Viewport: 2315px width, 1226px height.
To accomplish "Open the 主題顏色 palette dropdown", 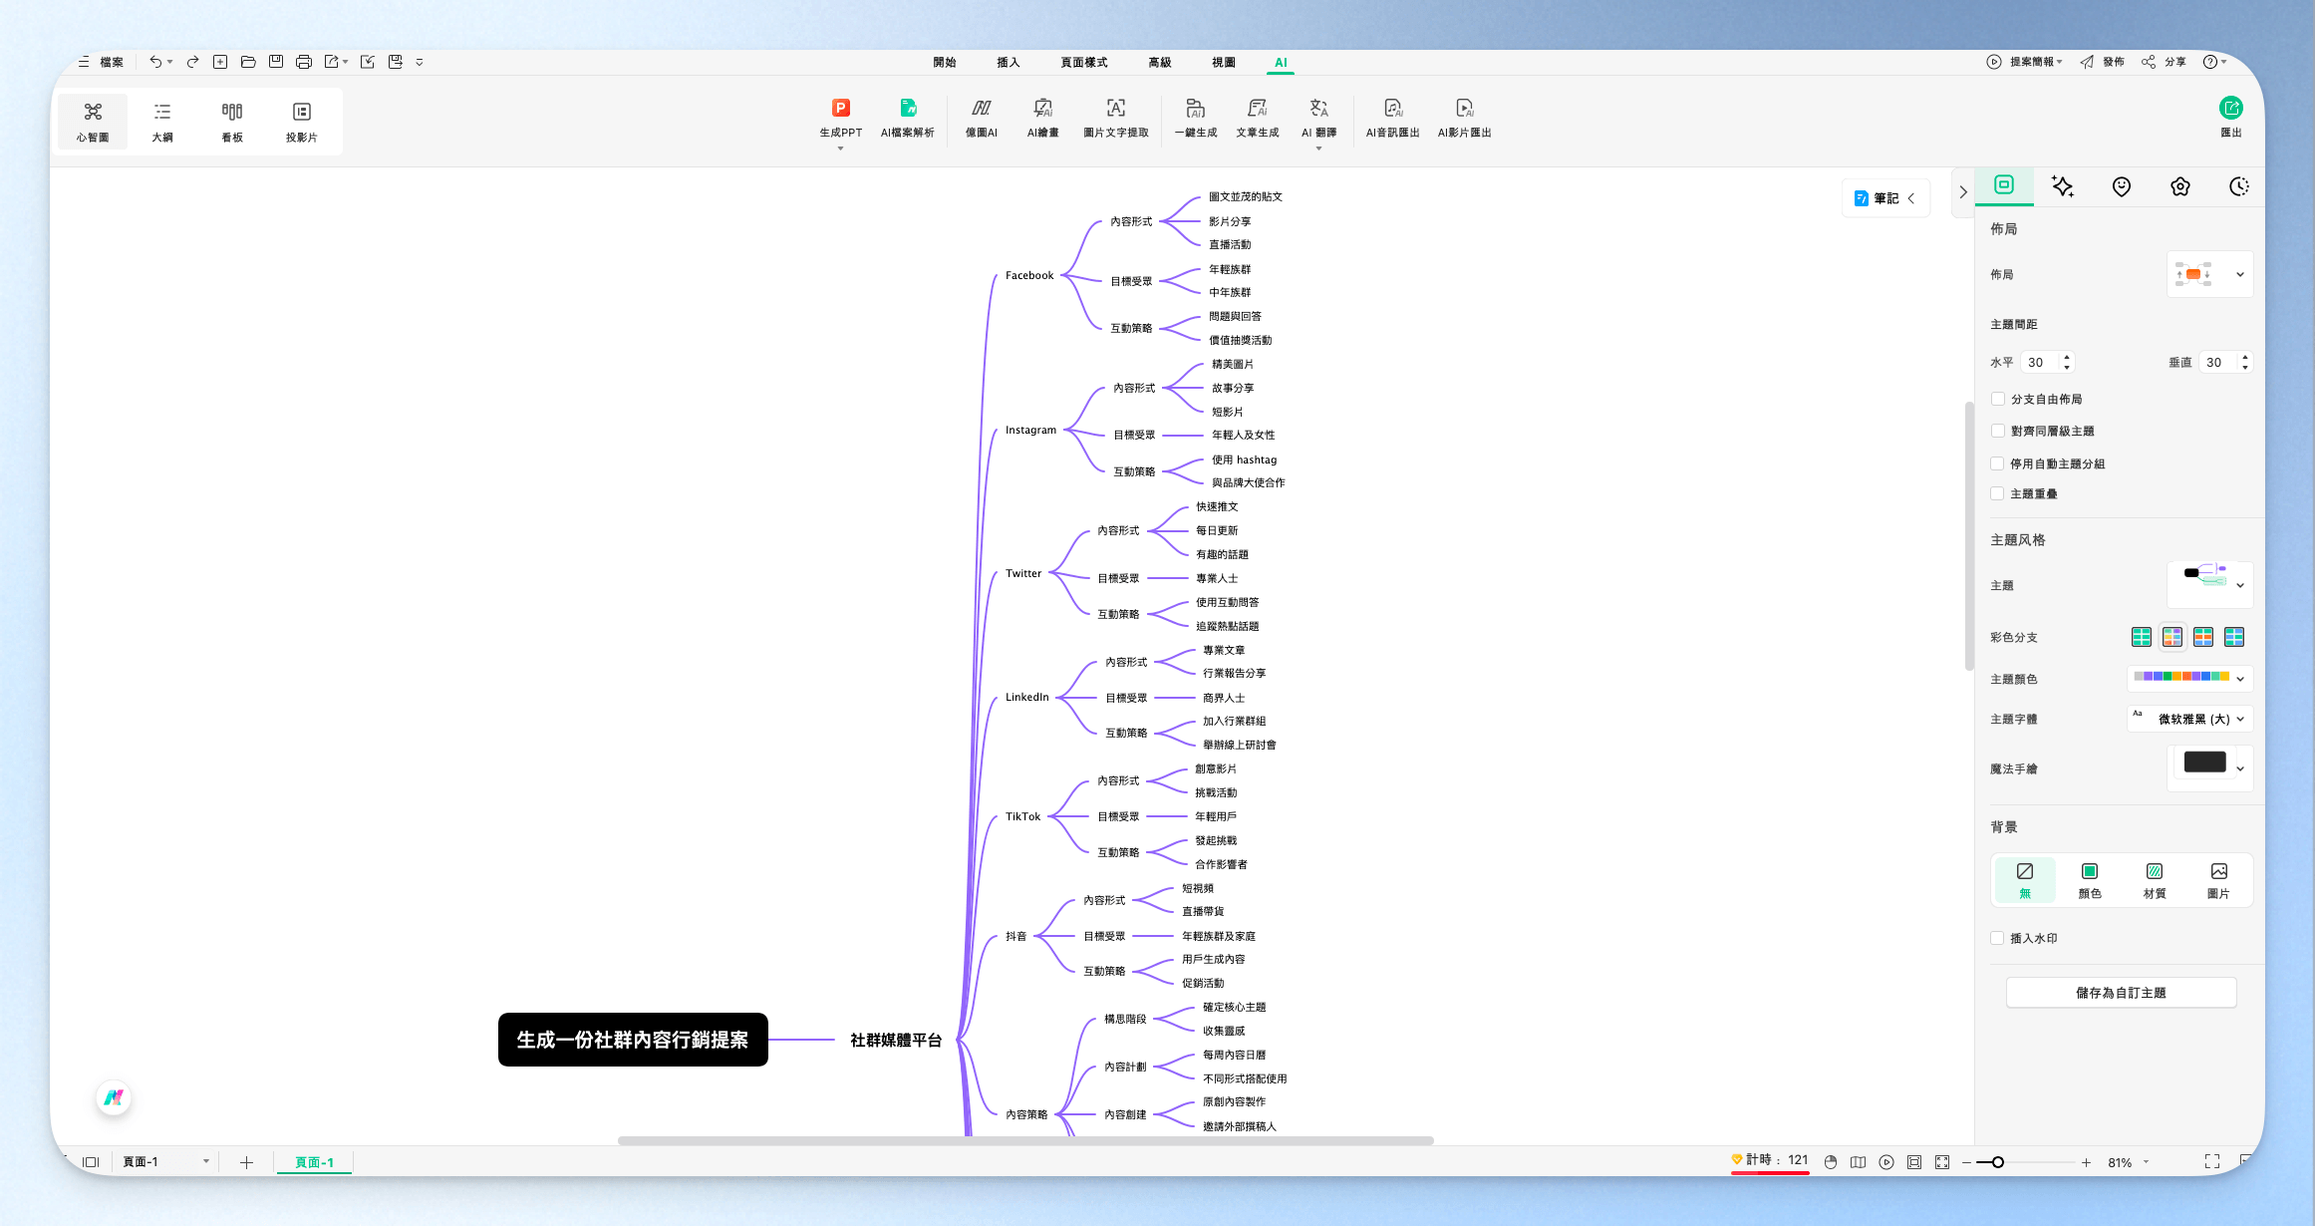I will (x=2189, y=678).
